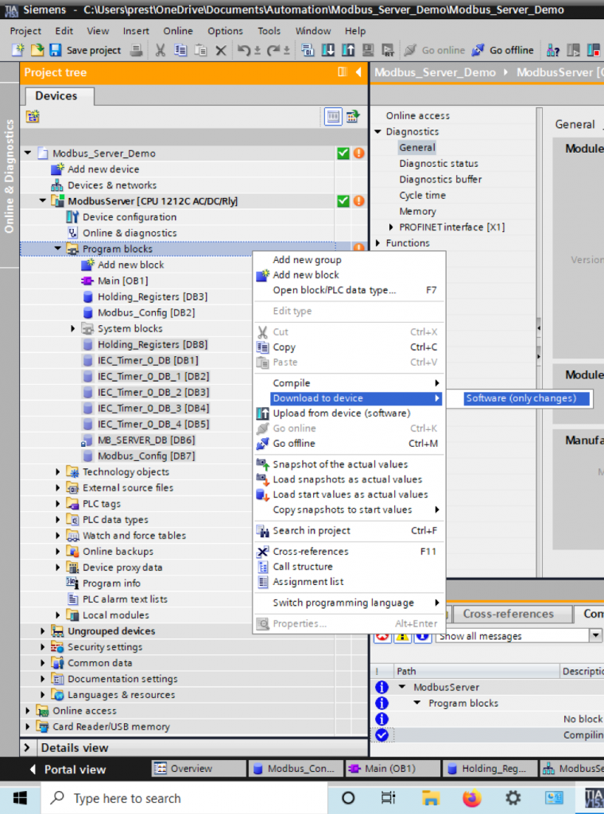The height and width of the screenshot is (814, 604).
Task: Click the Save project button
Action: [x=85, y=50]
